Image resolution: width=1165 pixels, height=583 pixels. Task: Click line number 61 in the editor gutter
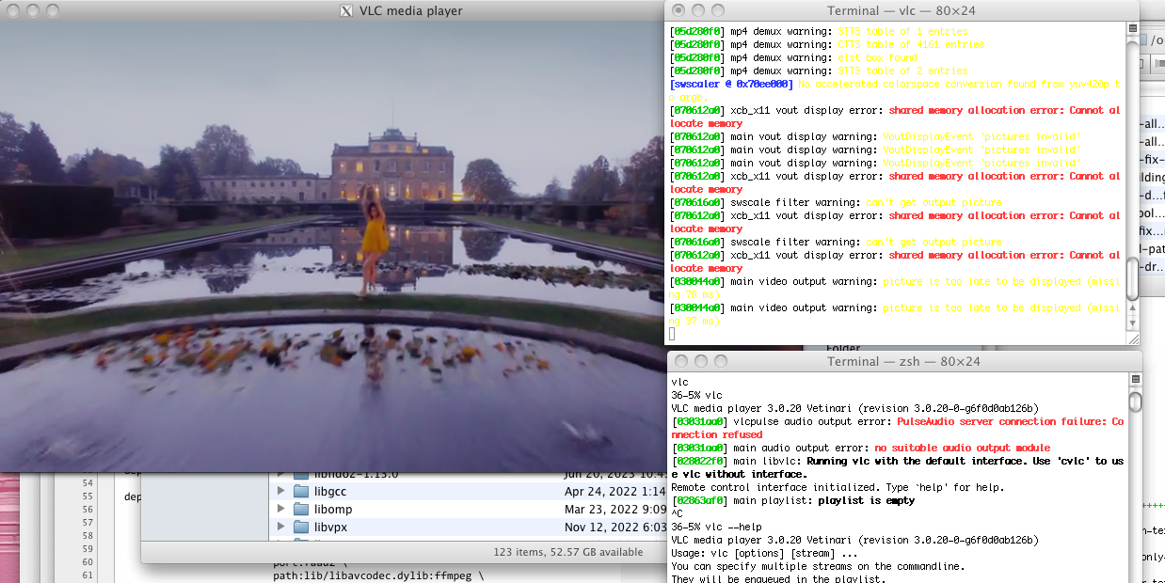pos(88,575)
